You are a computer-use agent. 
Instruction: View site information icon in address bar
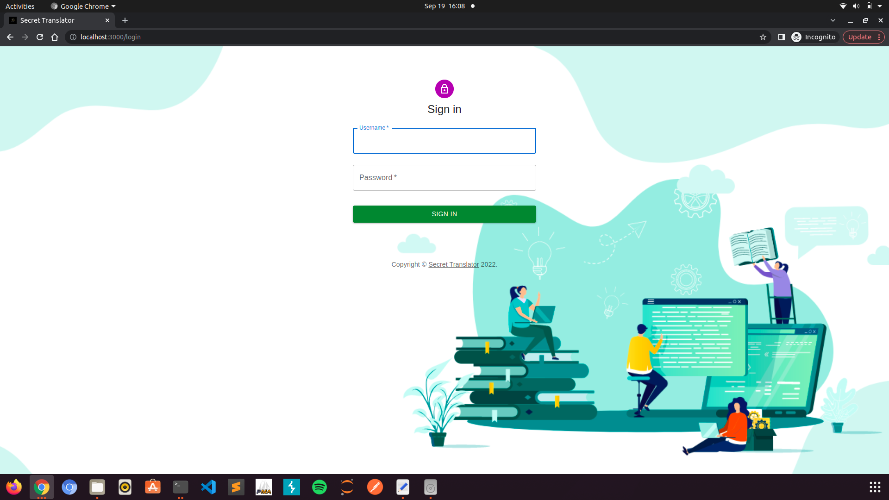point(73,37)
